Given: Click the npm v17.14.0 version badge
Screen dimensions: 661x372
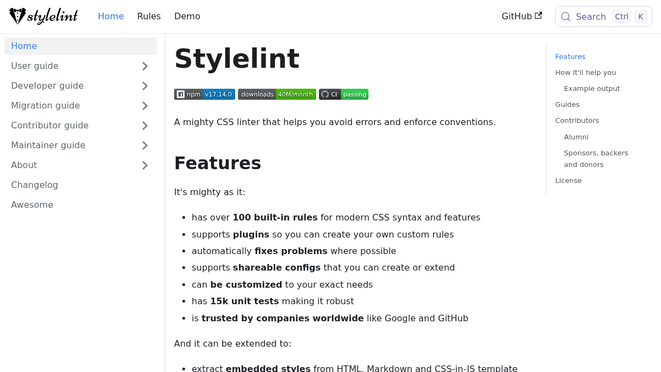Looking at the screenshot, I should point(204,94).
